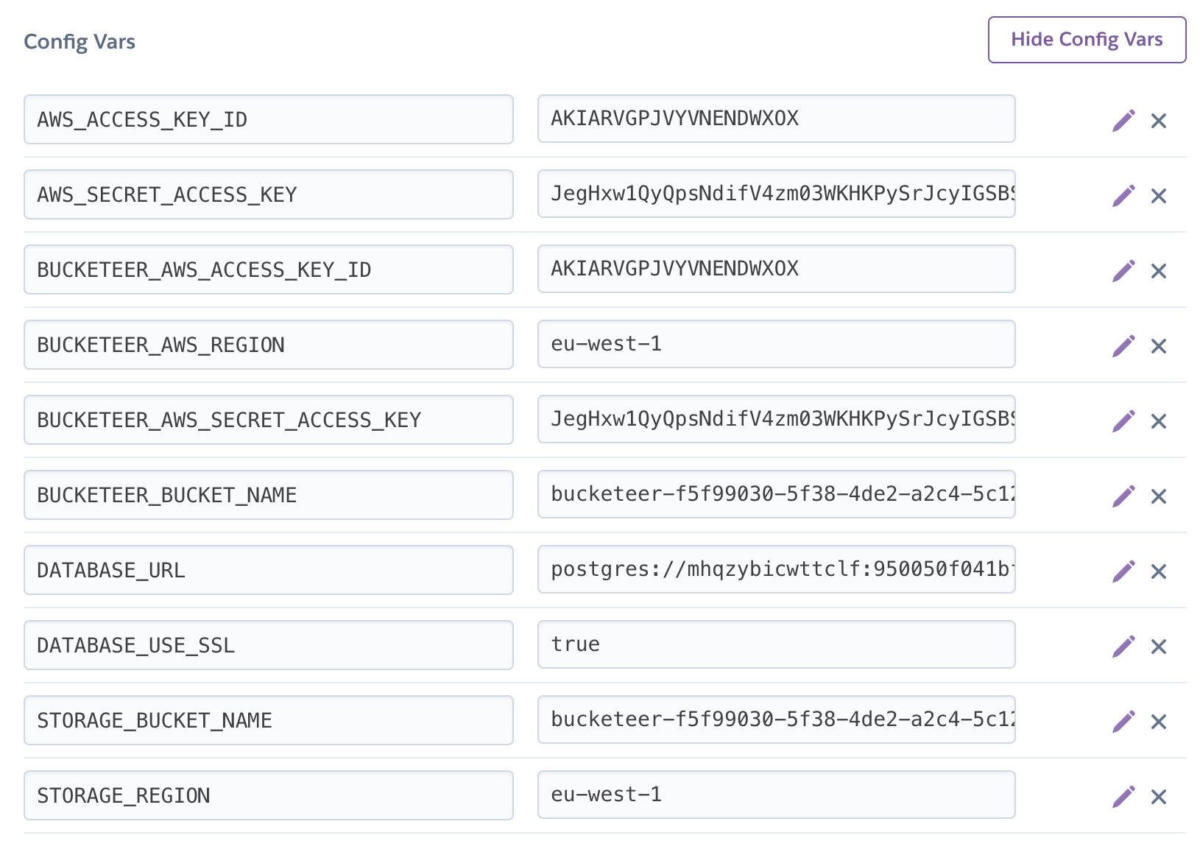Click the DATABASE_USE_SSL value field showing true
The height and width of the screenshot is (841, 1200).
click(x=776, y=644)
